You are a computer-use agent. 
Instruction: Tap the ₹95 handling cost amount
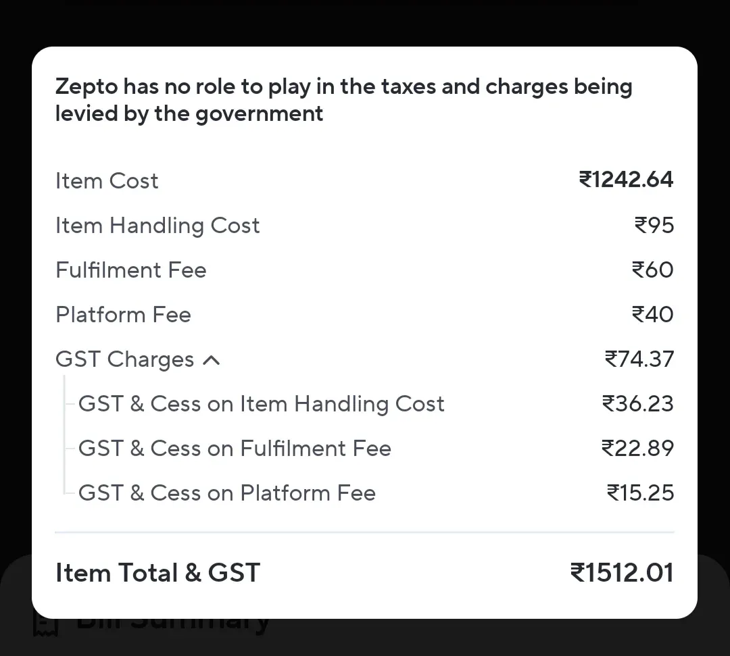pyautogui.click(x=654, y=225)
